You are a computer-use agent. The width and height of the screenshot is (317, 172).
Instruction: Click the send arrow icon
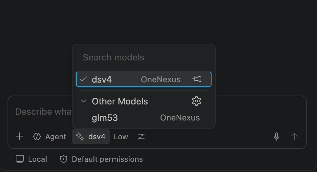pos(294,137)
